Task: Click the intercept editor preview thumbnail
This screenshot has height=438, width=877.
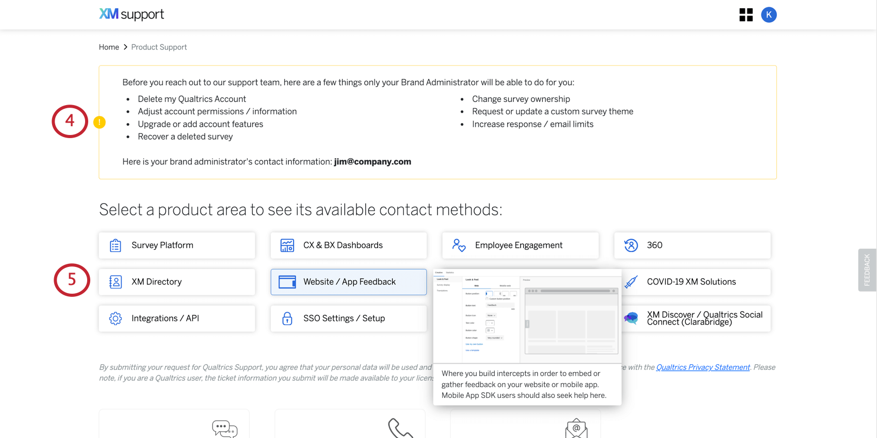Action: click(527, 316)
